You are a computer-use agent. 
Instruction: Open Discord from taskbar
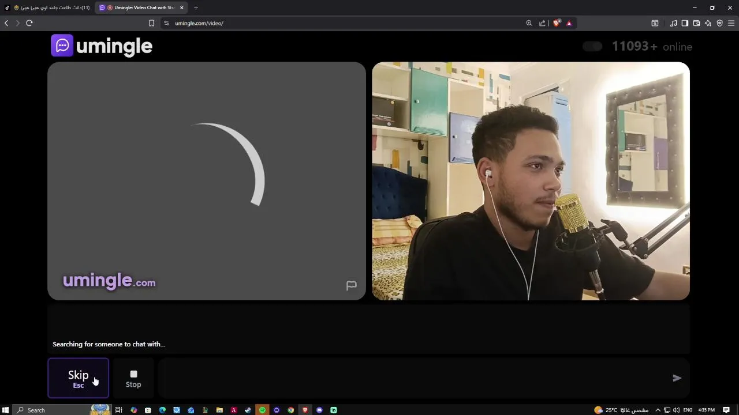click(319, 410)
